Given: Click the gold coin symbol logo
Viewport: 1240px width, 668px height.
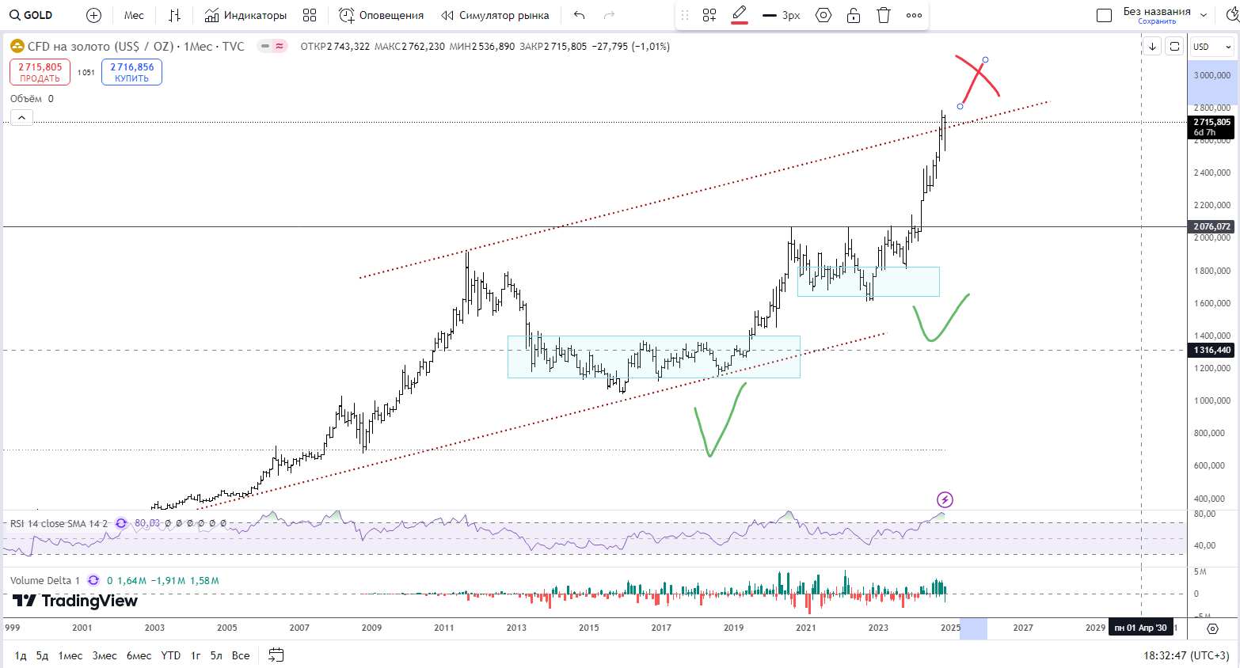Looking at the screenshot, I should pyautogui.click(x=17, y=47).
